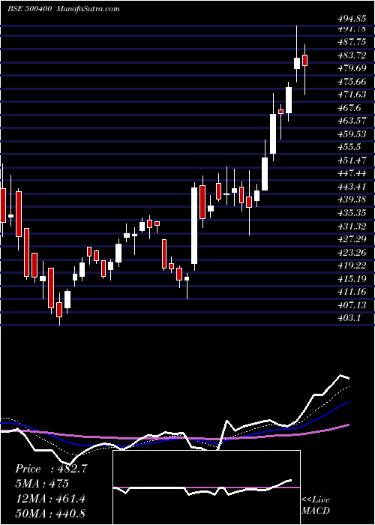The width and height of the screenshot is (375, 525).
Task: Click the 463.57 price axis label
Action: click(x=352, y=121)
